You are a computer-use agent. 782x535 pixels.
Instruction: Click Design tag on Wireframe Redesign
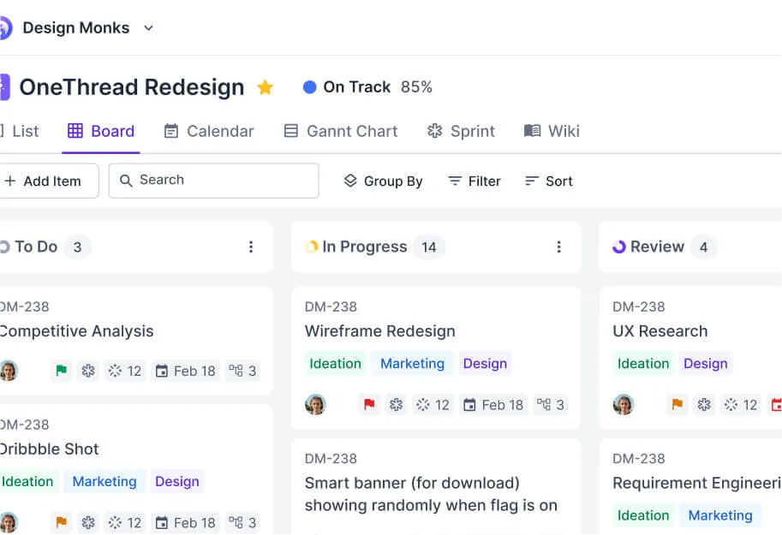[x=485, y=364]
